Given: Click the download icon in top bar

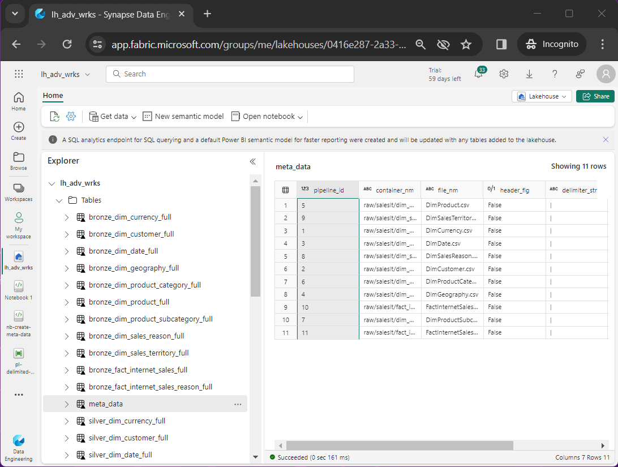Looking at the screenshot, I should pyautogui.click(x=529, y=74).
